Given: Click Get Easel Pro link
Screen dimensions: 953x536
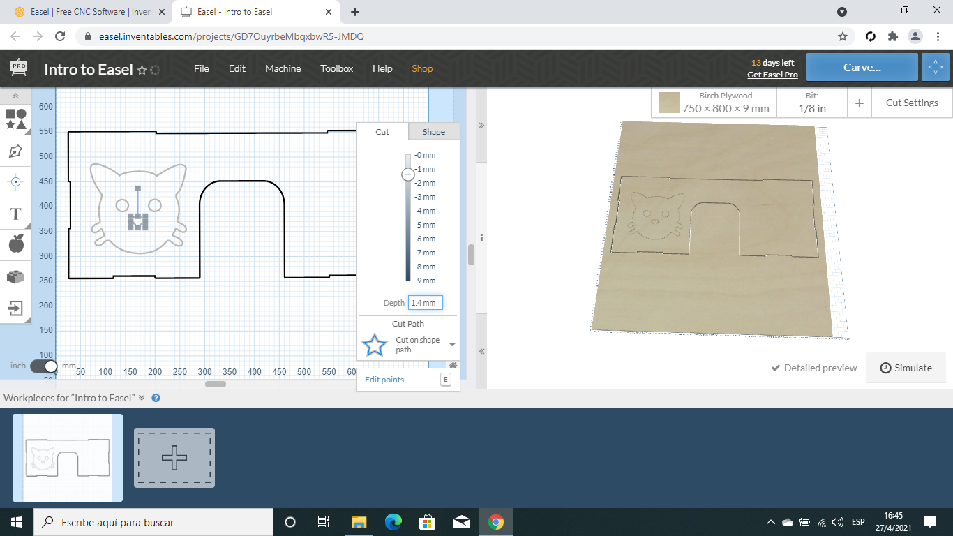Looking at the screenshot, I should 772,75.
